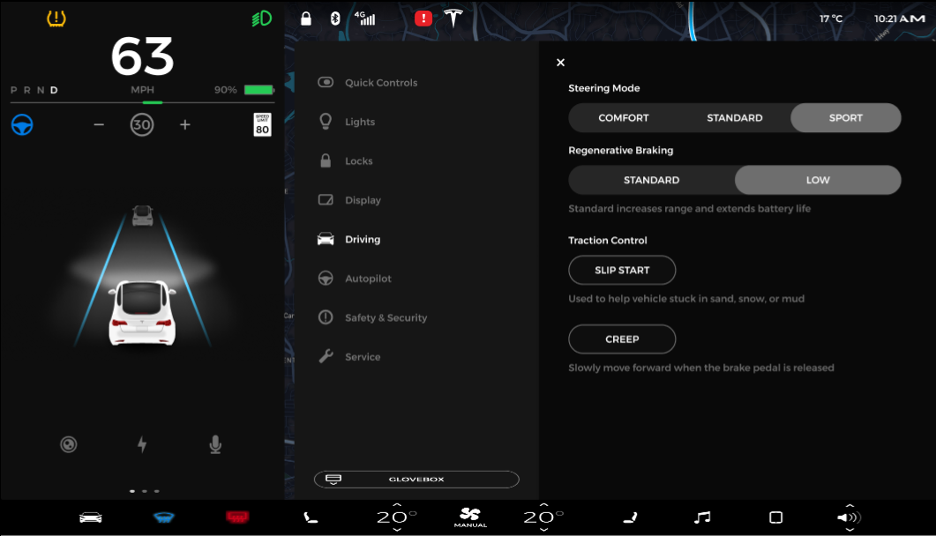Screen dimensions: 936x536
Task: Tap the plus to raise cruise speed
Action: (185, 124)
